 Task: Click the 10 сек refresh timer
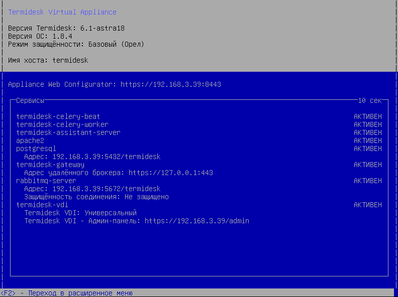370,100
